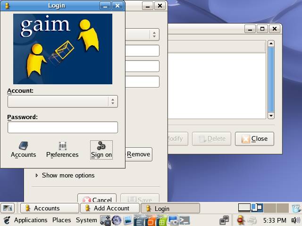Launch the terminal from the bottom panel
The image size is (302, 226).
[x=185, y=220]
